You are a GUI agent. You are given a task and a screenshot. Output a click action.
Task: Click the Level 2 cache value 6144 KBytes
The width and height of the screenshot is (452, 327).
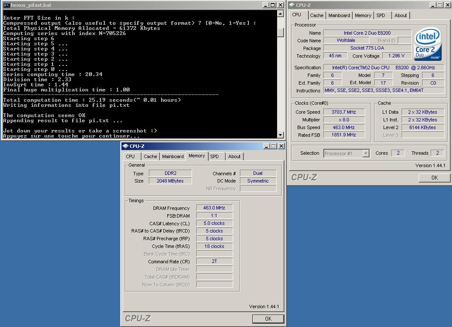(422, 127)
